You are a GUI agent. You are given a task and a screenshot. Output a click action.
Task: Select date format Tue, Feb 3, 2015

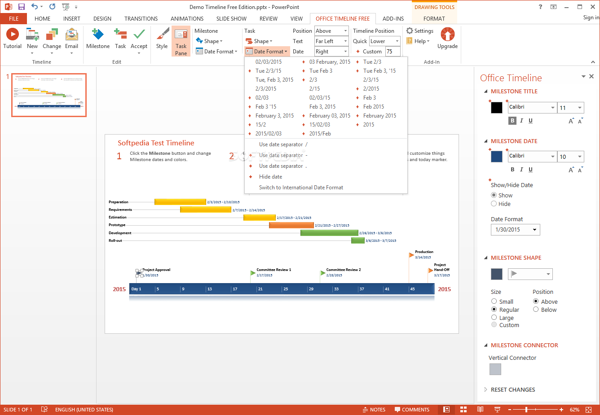pos(274,79)
